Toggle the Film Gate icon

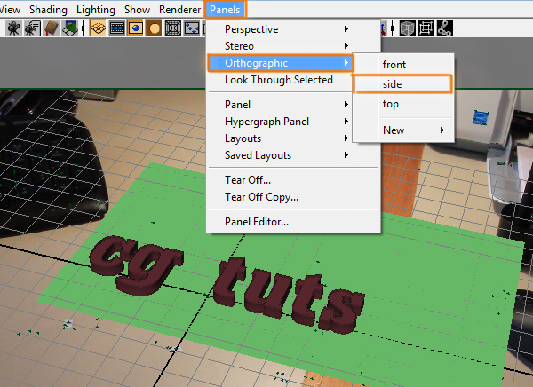pos(117,28)
